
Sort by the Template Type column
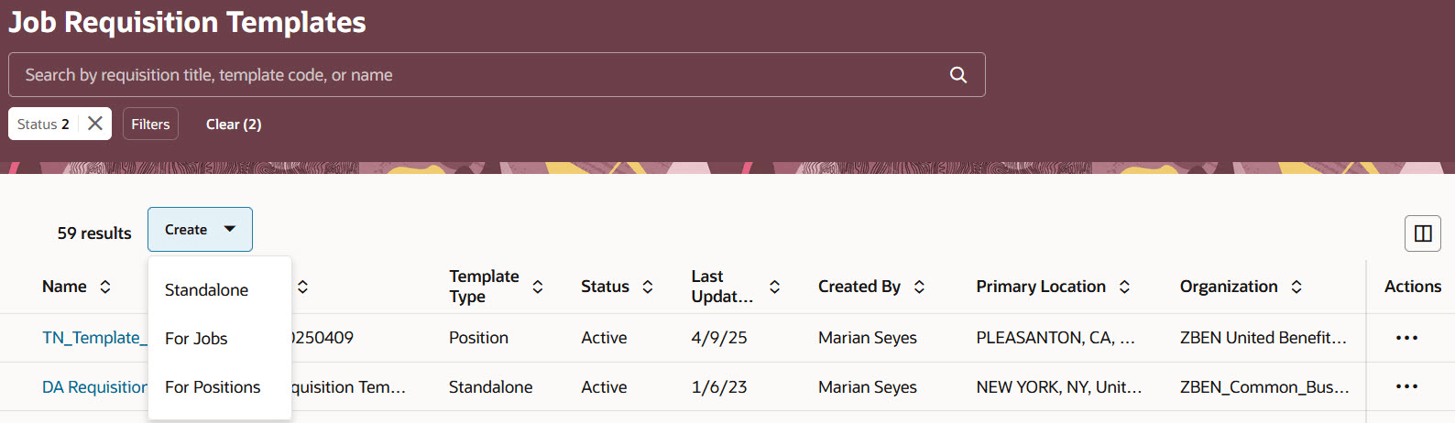click(x=538, y=287)
